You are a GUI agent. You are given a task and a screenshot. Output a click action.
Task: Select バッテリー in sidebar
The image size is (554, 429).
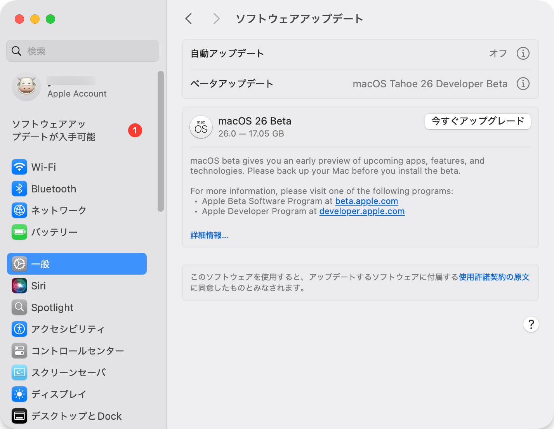coord(77,232)
